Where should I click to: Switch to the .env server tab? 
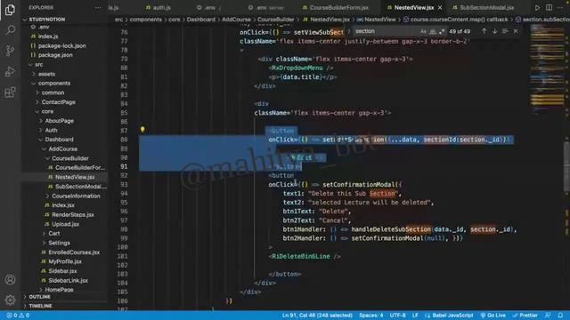click(x=265, y=8)
